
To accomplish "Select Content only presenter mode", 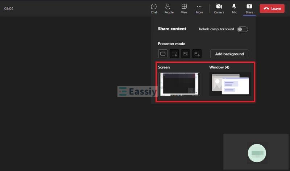I will coord(163,54).
